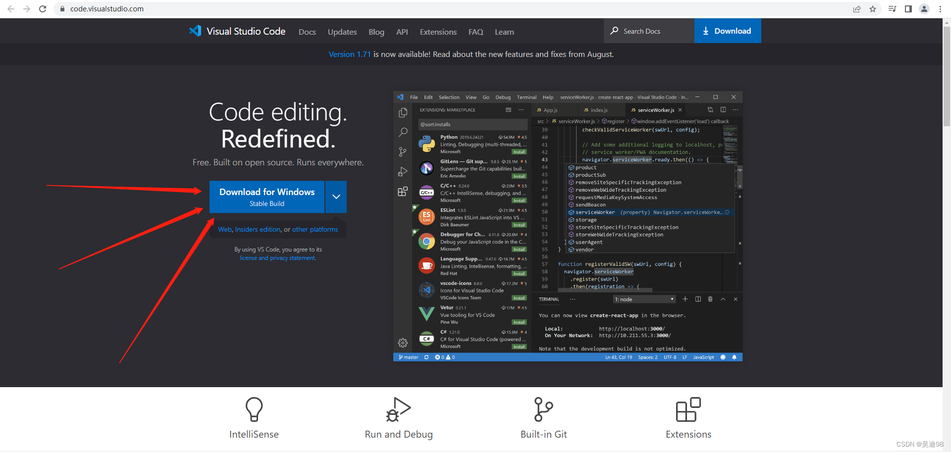Click the Search Docs magnifier icon

(x=614, y=31)
